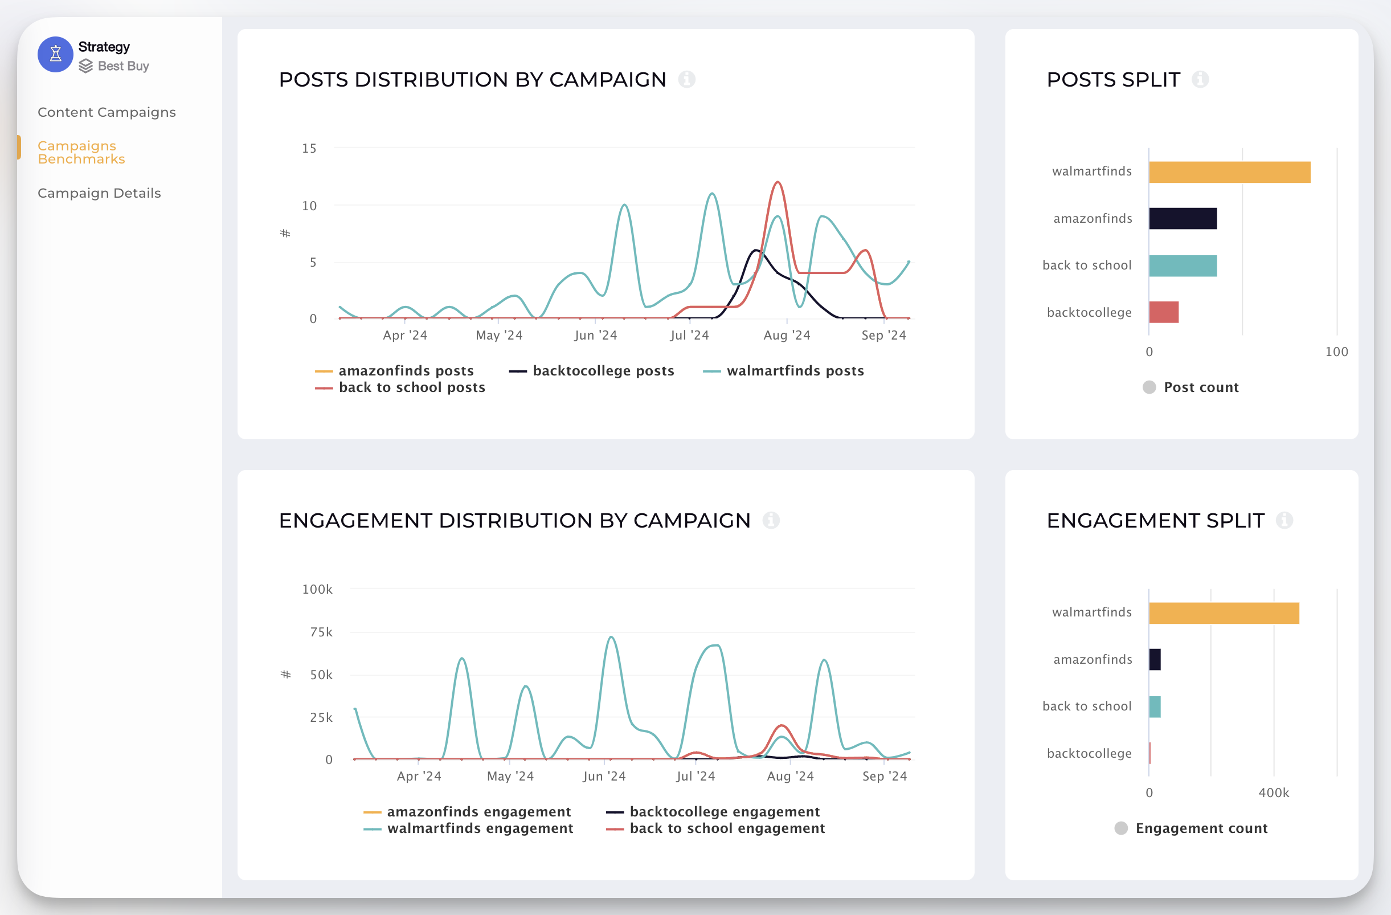The image size is (1391, 915).
Task: Click walmartfinds orange bar in Posts Split
Action: pos(1230,172)
